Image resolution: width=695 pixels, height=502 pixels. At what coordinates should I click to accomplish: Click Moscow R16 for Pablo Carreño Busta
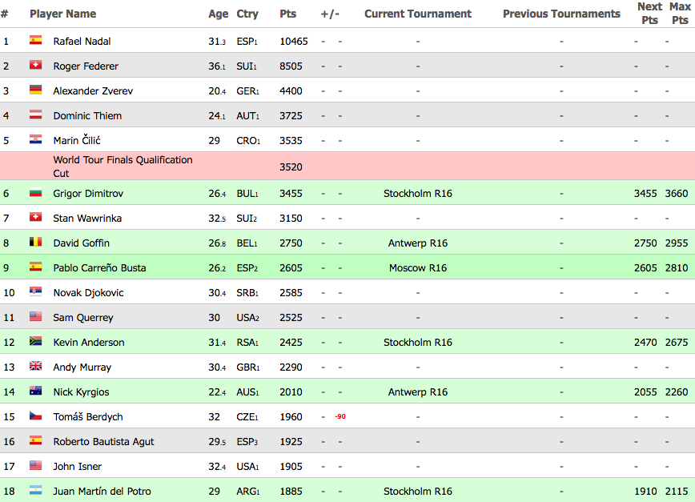(417, 267)
